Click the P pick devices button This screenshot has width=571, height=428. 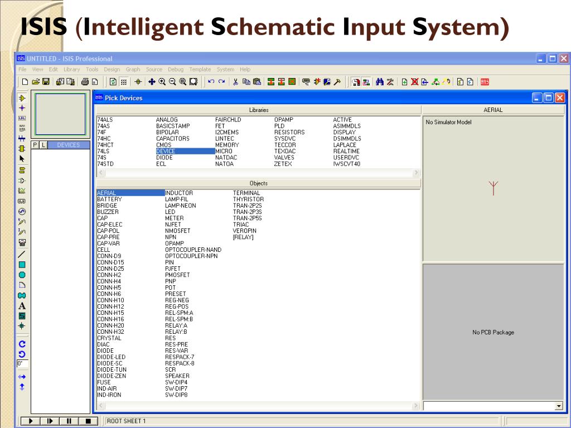click(x=35, y=145)
